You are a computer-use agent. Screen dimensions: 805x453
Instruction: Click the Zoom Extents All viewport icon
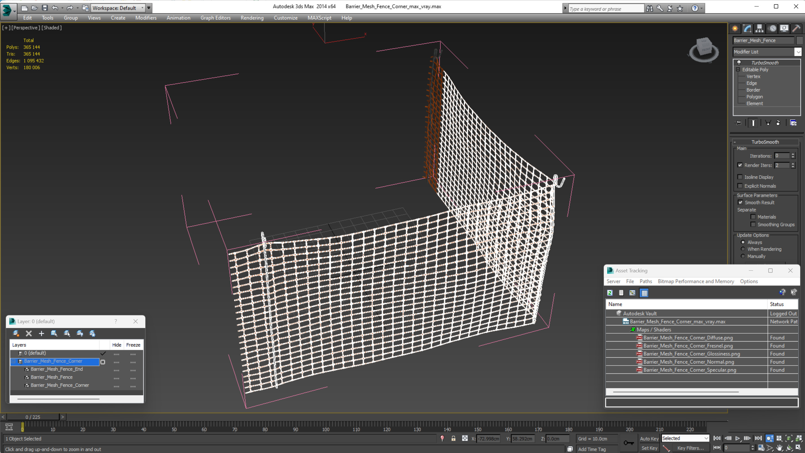799,438
